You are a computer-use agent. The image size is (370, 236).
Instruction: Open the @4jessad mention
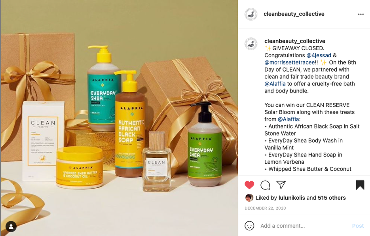point(319,55)
